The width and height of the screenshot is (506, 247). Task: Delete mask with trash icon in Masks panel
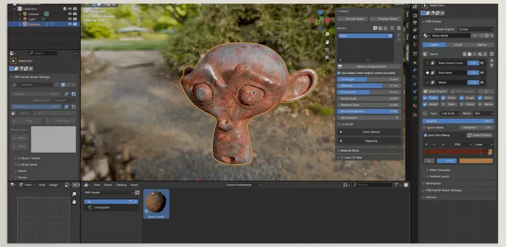click(398, 28)
